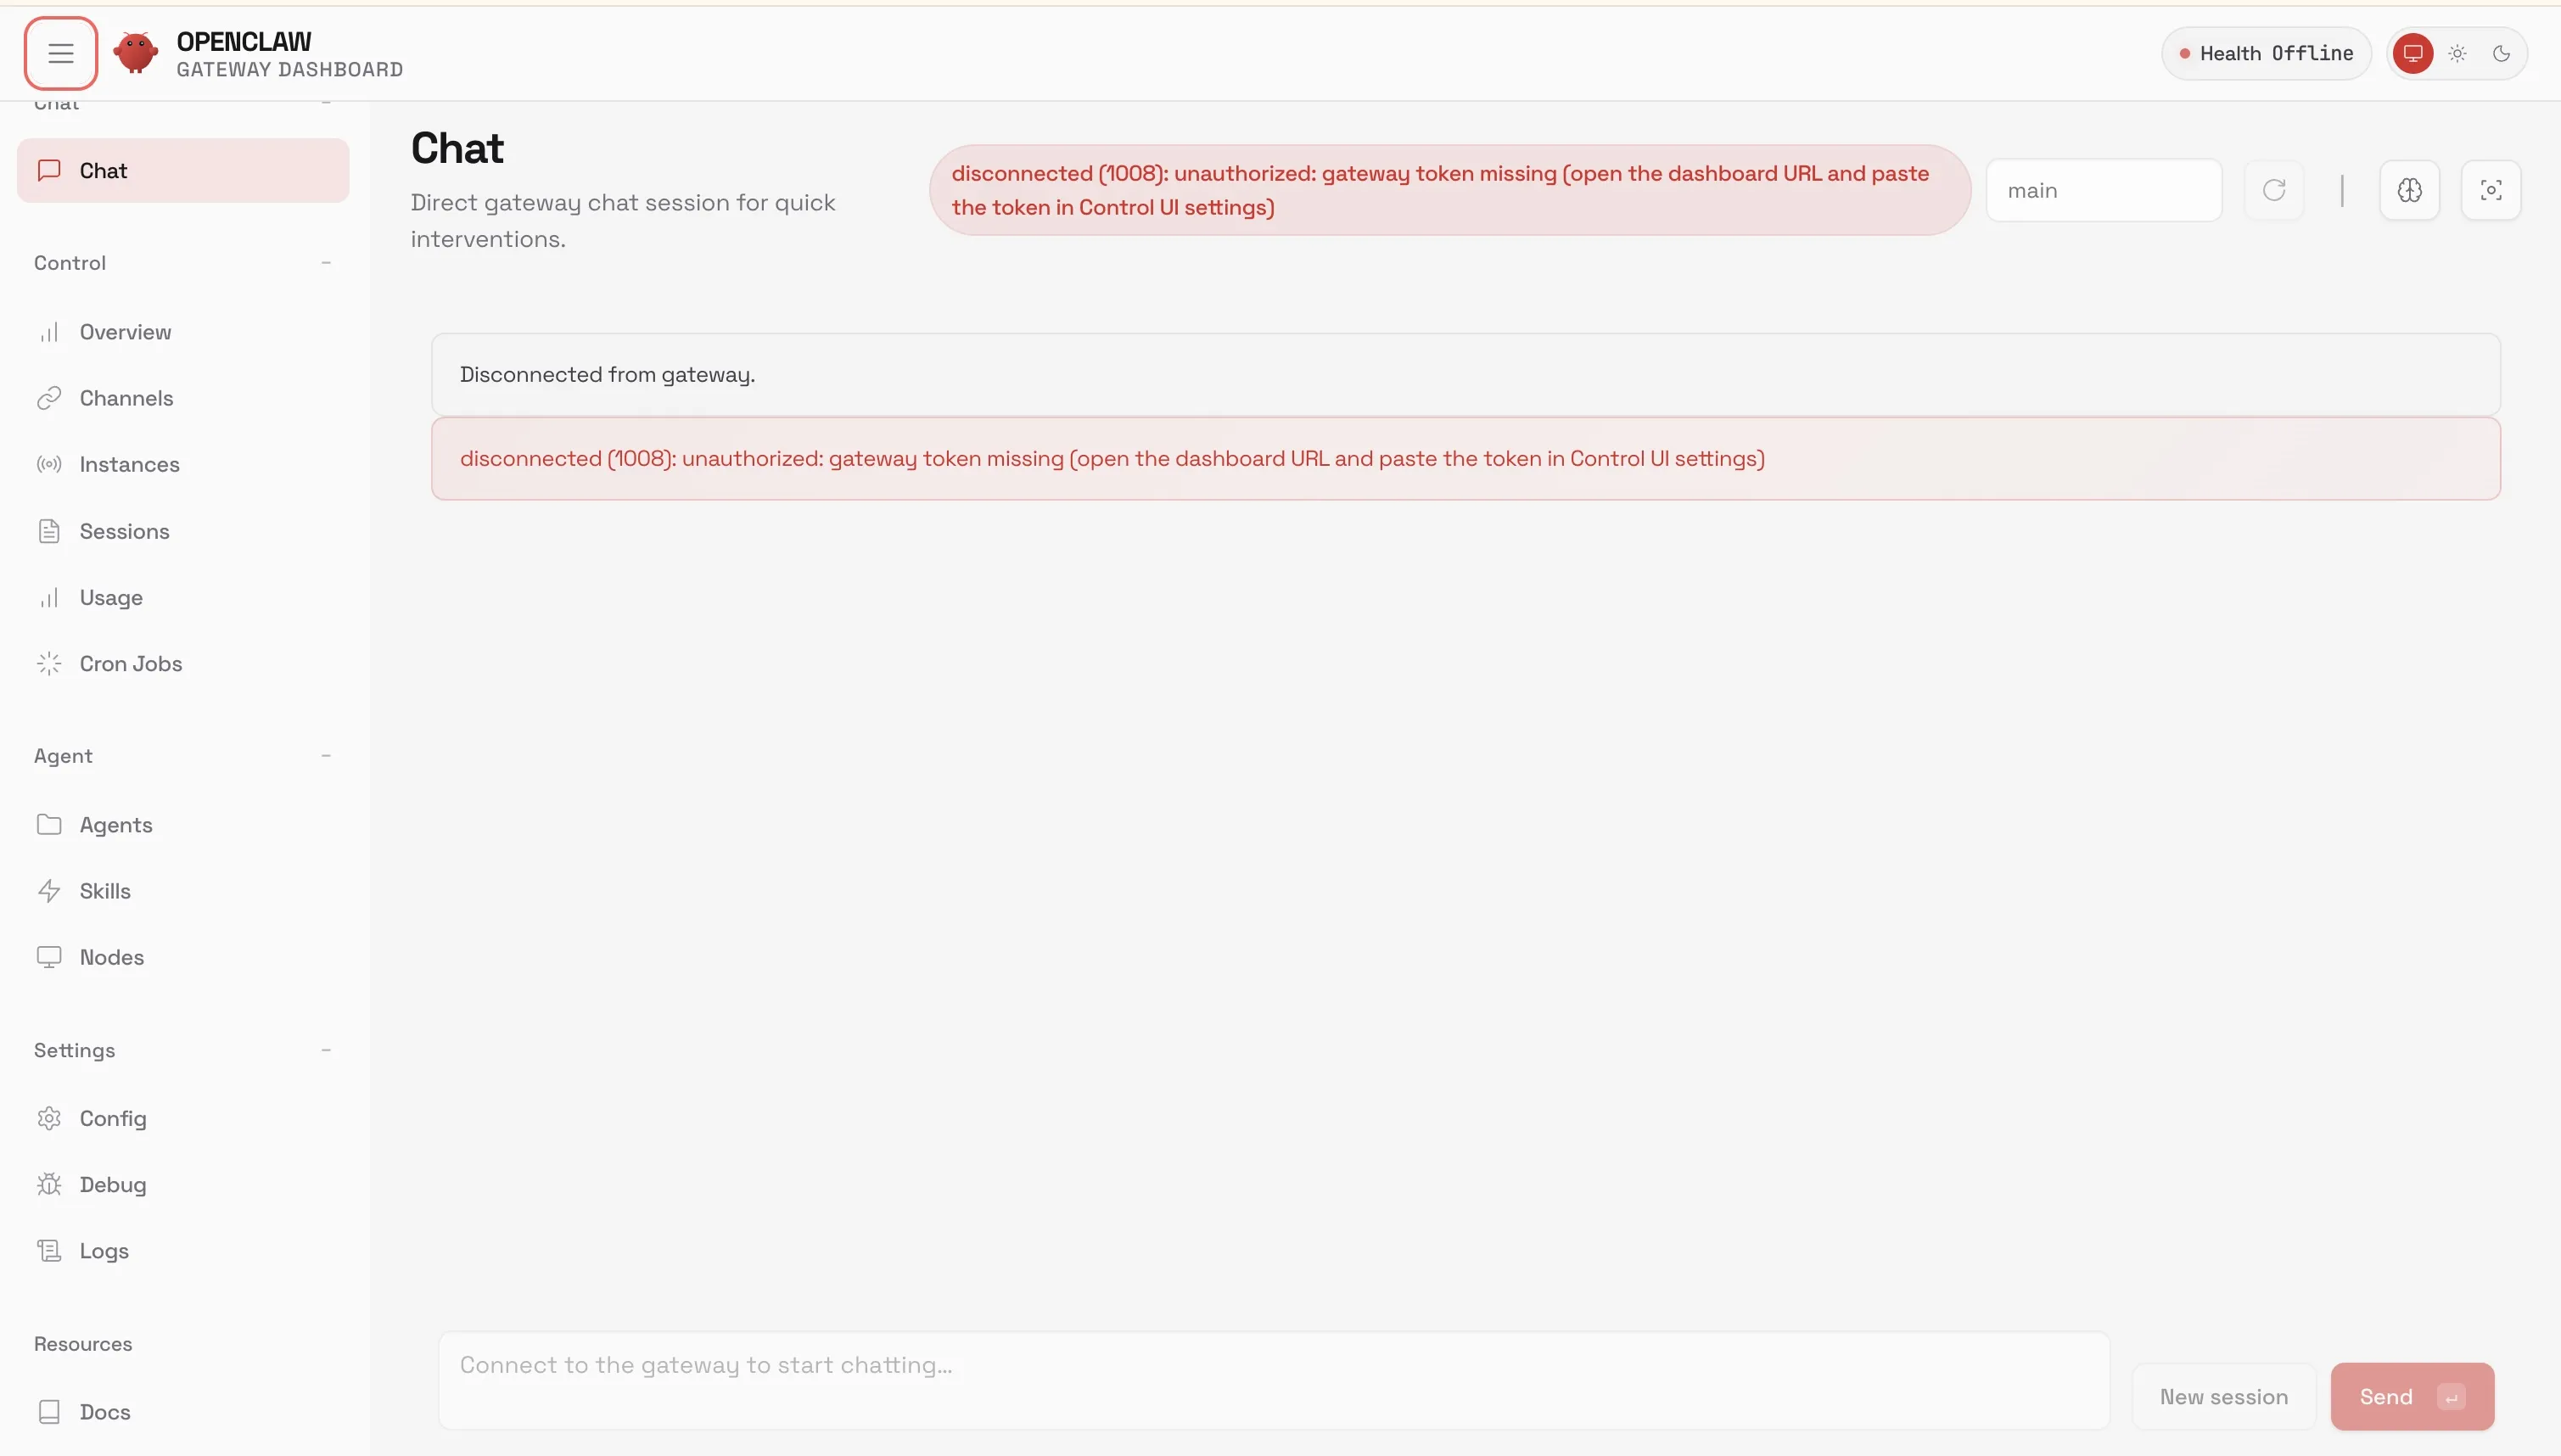Open the brain model inspector icon
This screenshot has height=1456, width=2561.
point(2408,190)
